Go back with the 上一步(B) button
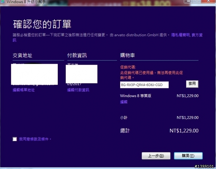 (x=156, y=156)
